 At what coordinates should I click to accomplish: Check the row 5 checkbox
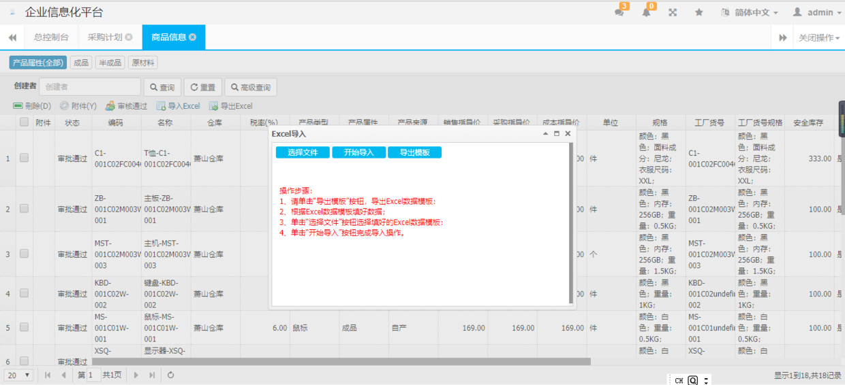24,327
